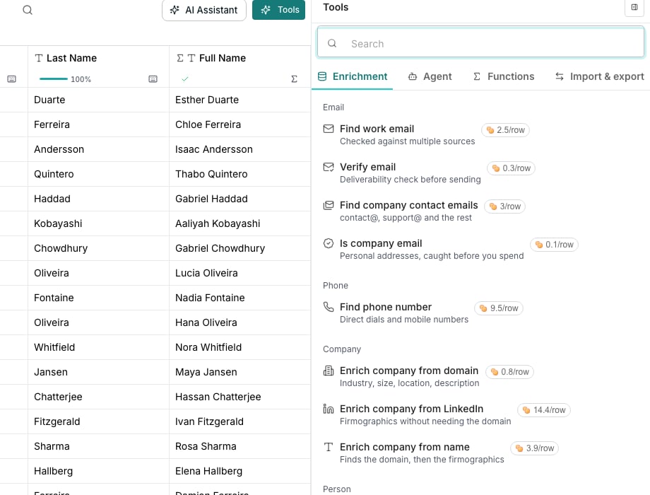Click the 14.4/row credit badge

point(544,410)
